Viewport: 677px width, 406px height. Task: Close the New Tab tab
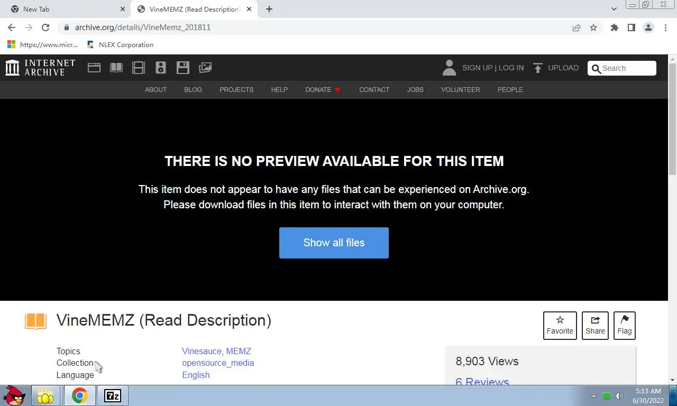123,9
